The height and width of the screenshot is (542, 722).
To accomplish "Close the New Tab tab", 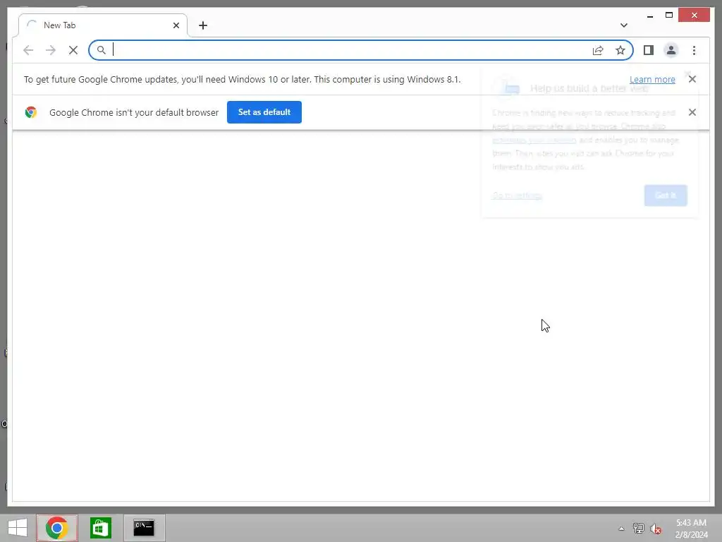I will tap(176, 25).
